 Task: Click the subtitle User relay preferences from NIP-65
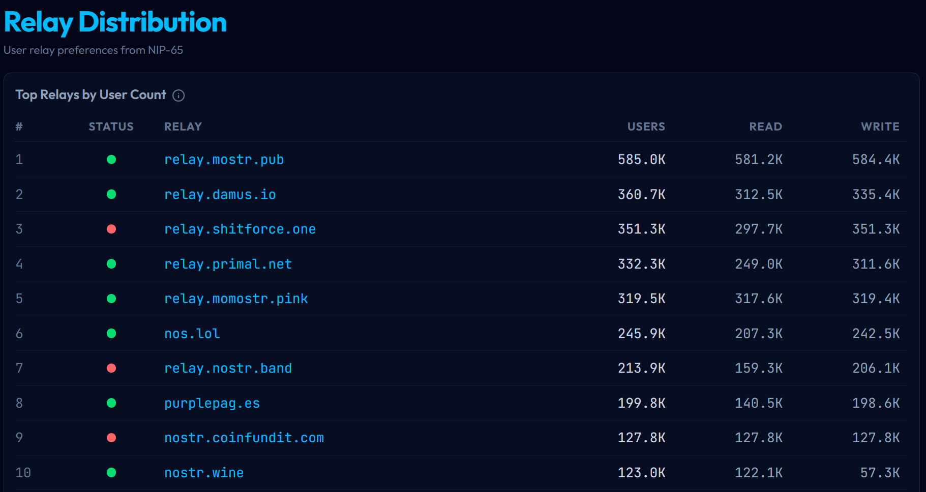(x=93, y=50)
